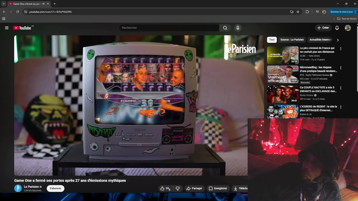Viewport: 358px width, 201px height.
Task: View site information icon in address bar
Action: pyautogui.click(x=25, y=12)
